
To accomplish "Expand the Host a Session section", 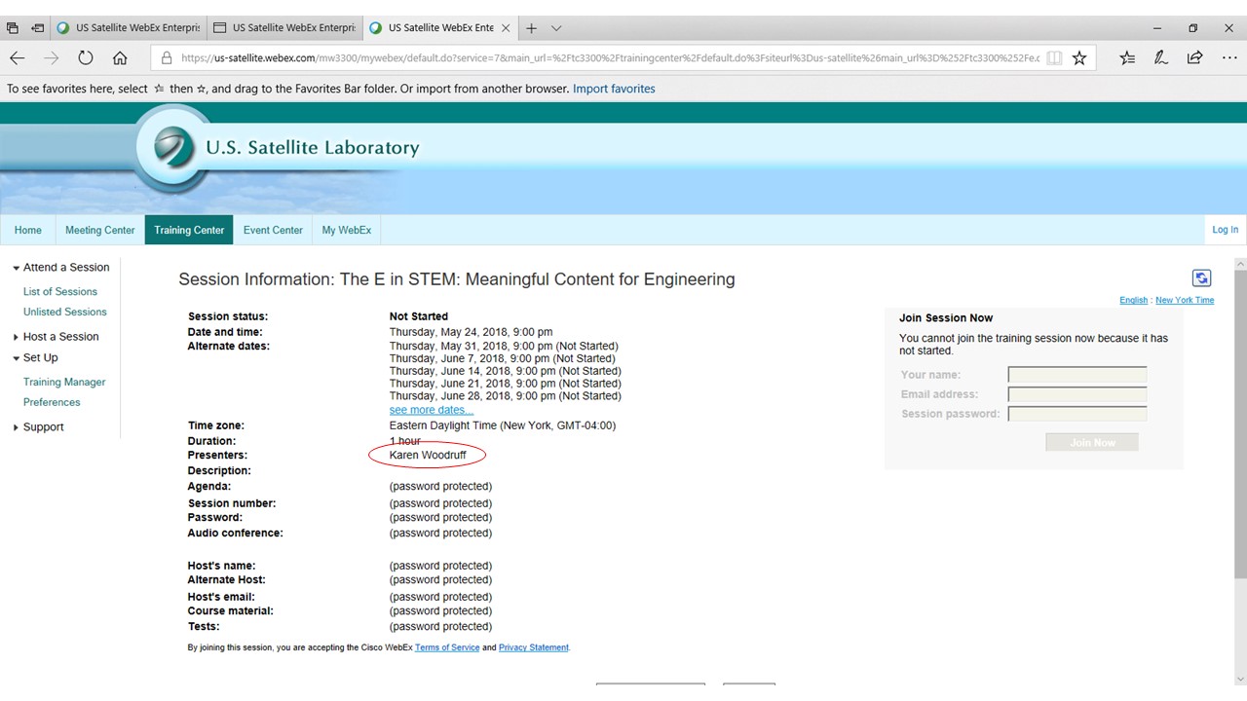I will [17, 337].
